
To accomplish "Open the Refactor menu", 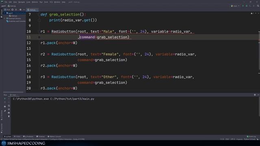I will pos(35,2).
